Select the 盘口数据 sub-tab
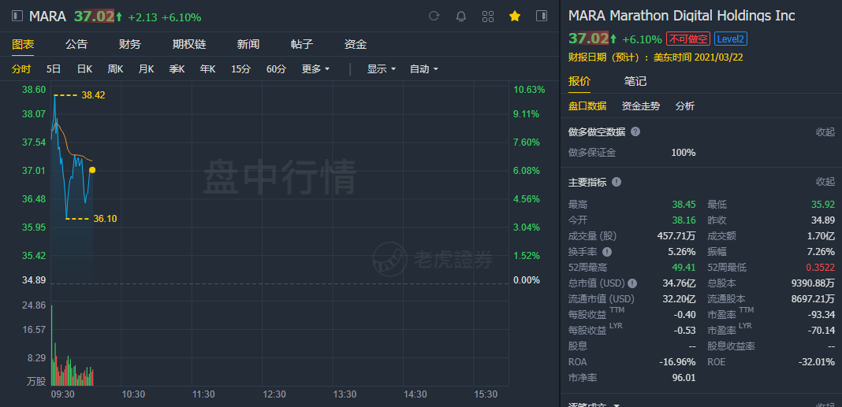Viewport: 842px width, 407px height. [587, 106]
